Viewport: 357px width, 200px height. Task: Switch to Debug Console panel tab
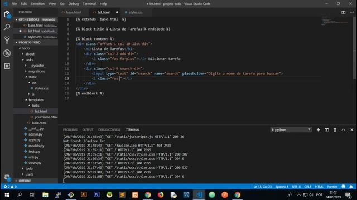coord(109,129)
